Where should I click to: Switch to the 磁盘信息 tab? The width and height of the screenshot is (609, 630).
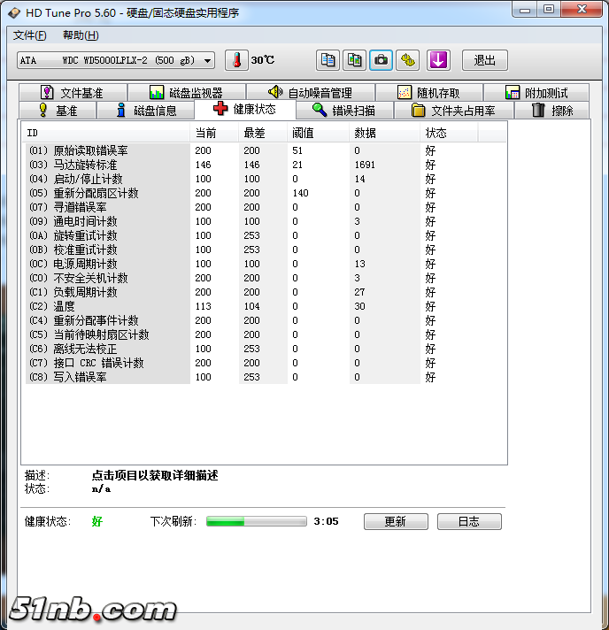[145, 111]
